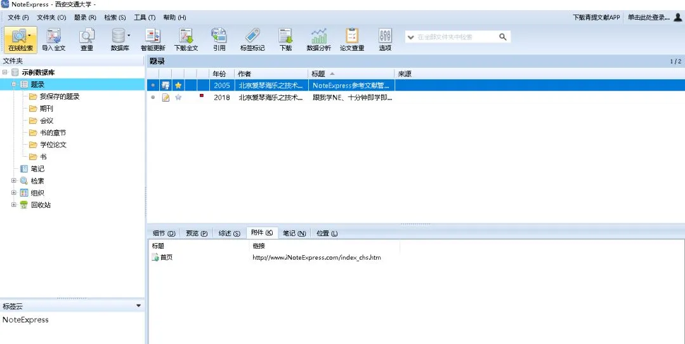The height and width of the screenshot is (344, 685).
Task: Switch to the 预览 (P) tab
Action: [197, 234]
